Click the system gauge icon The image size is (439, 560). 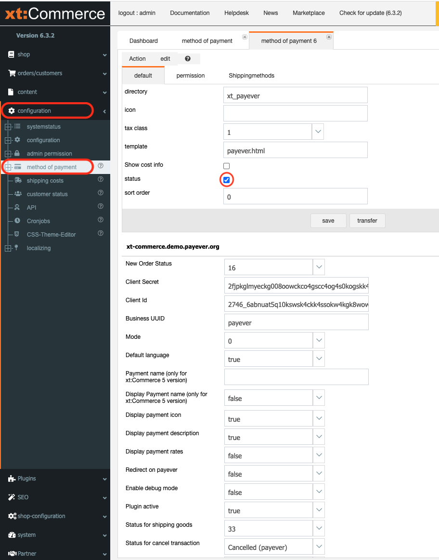(12, 535)
